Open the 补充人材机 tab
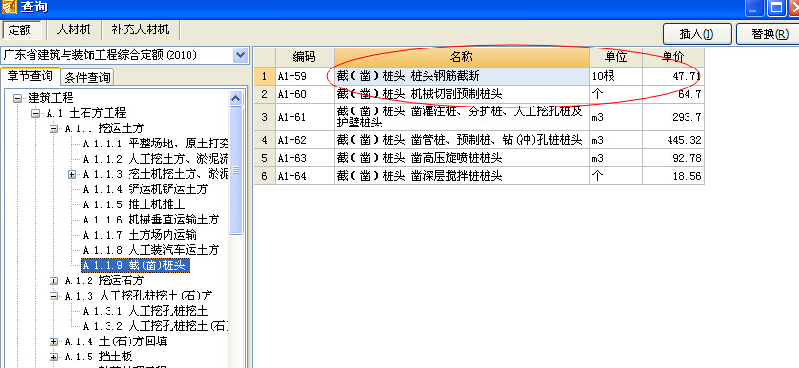The image size is (799, 368). 140,29
